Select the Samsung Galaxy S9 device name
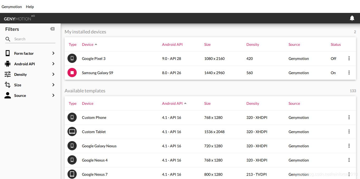The width and height of the screenshot is (360, 179). [x=98, y=73]
